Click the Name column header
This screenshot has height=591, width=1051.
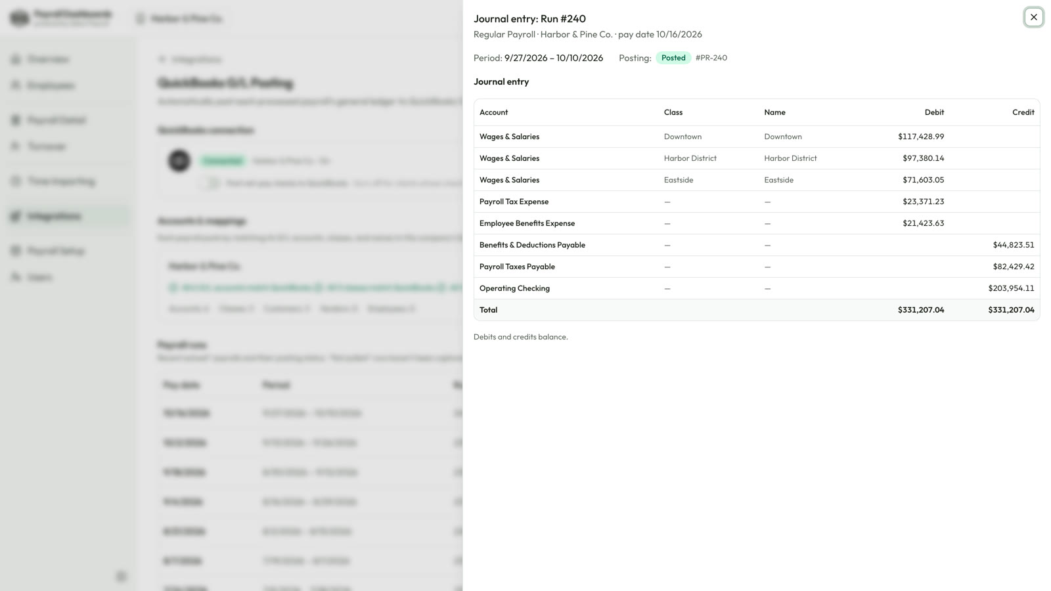774,112
